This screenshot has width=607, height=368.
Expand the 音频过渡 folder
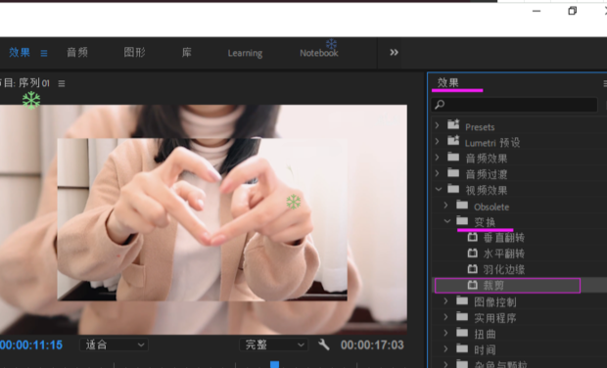[437, 173]
